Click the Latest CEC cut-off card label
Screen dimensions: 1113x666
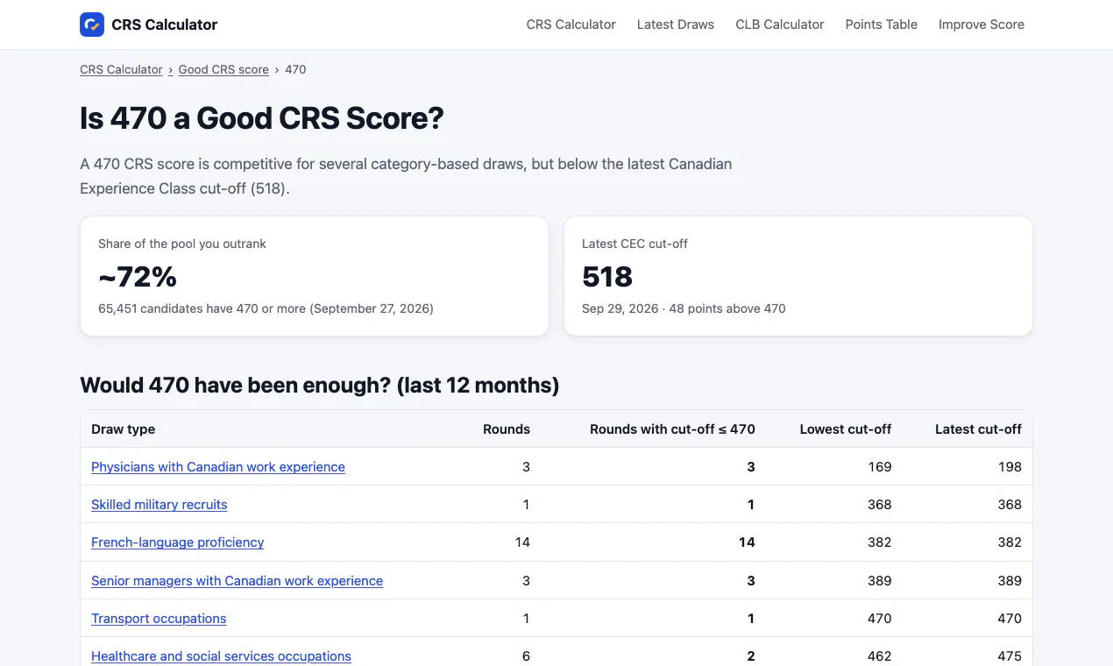point(634,244)
